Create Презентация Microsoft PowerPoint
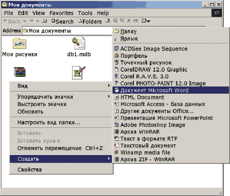Viewport: 230px width, 196px height. pyautogui.click(x=171, y=118)
